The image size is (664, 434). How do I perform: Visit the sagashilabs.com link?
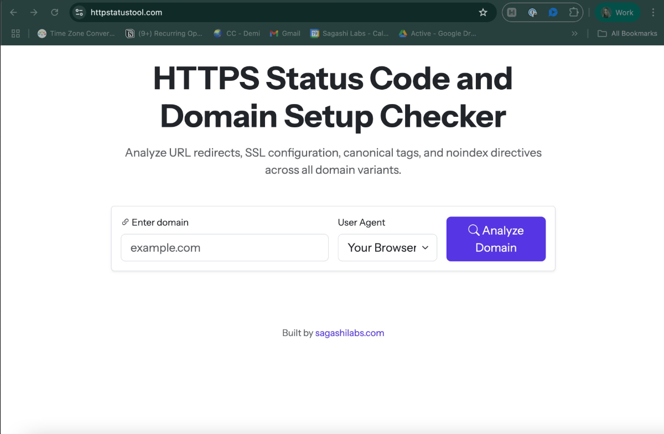349,333
